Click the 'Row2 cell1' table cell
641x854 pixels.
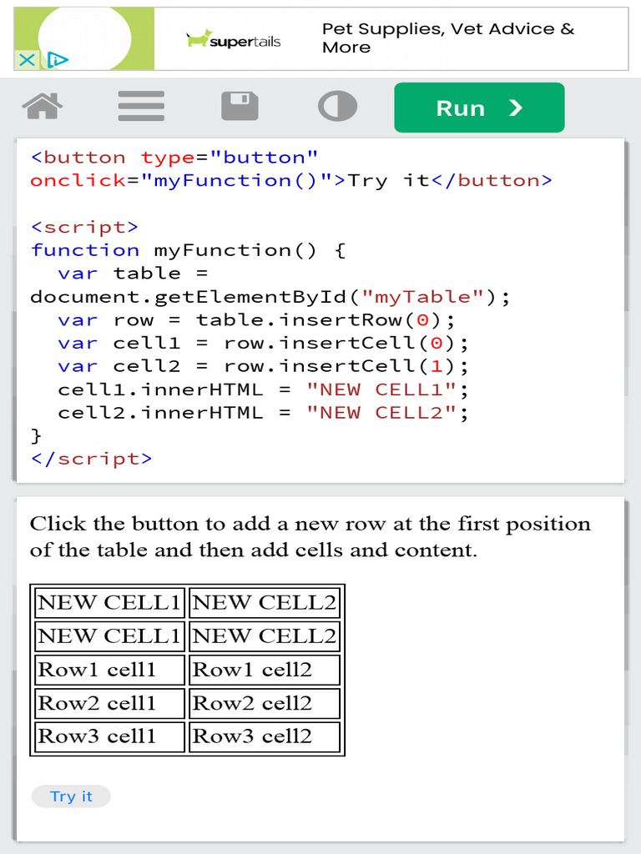[109, 703]
